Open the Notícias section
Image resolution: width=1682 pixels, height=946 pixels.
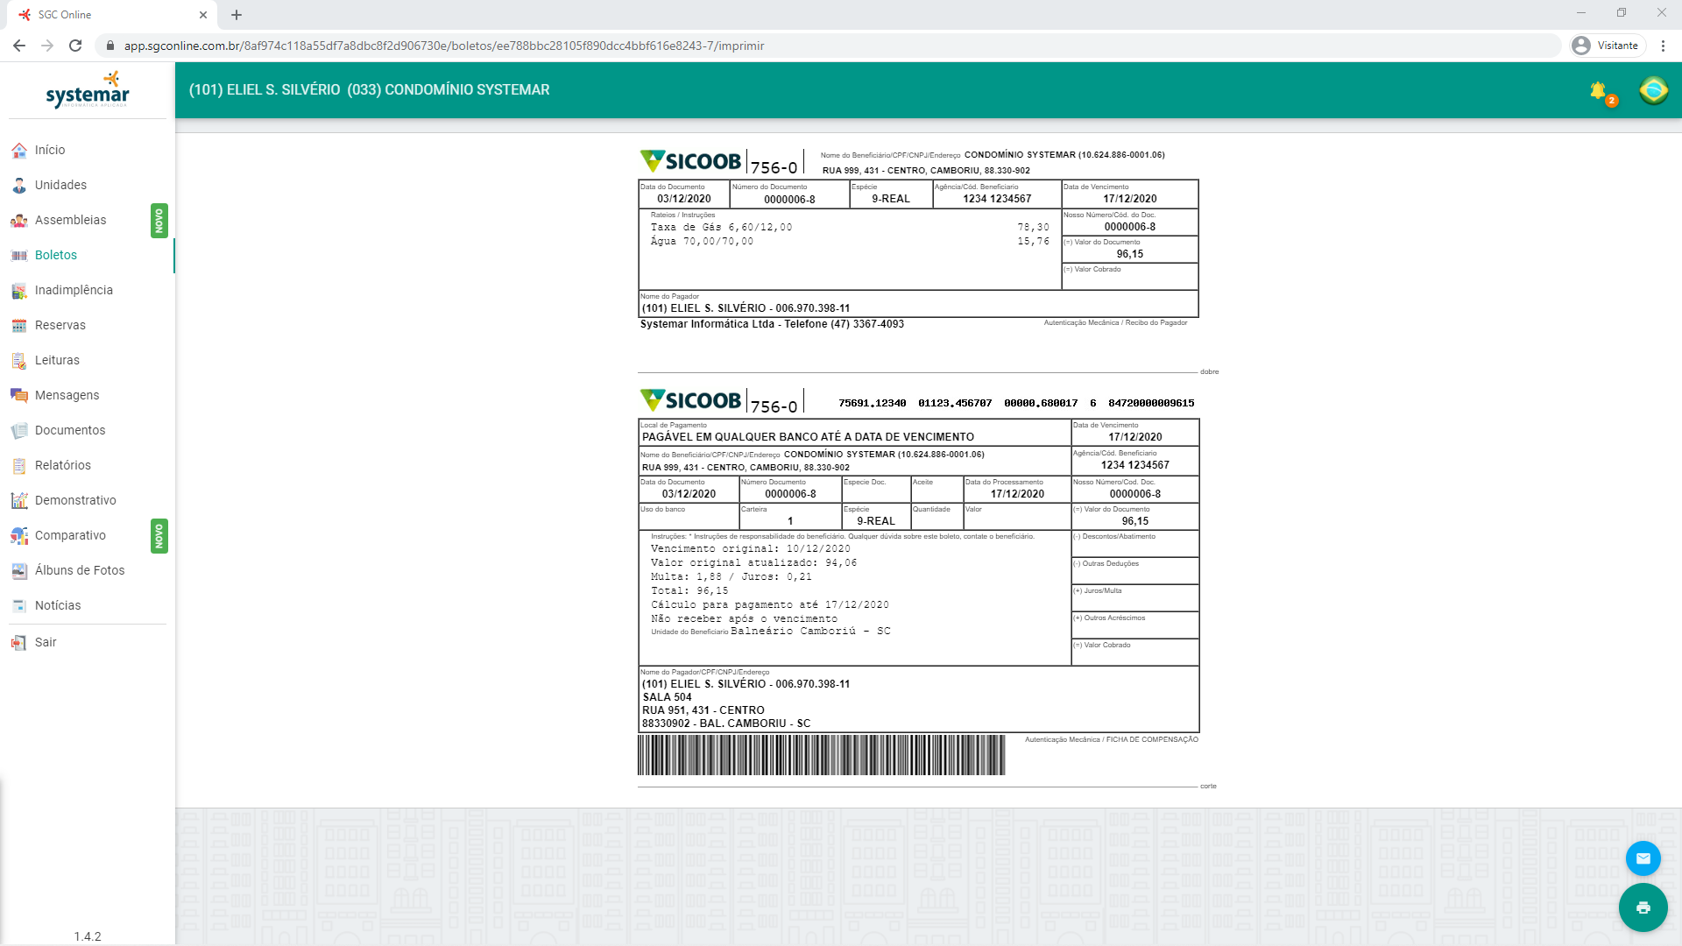pos(88,605)
